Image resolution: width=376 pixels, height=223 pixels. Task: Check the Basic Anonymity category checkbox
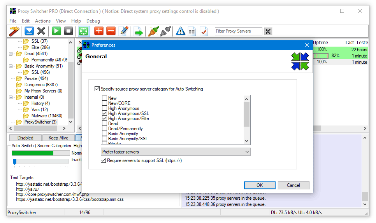pyautogui.click(x=105, y=134)
